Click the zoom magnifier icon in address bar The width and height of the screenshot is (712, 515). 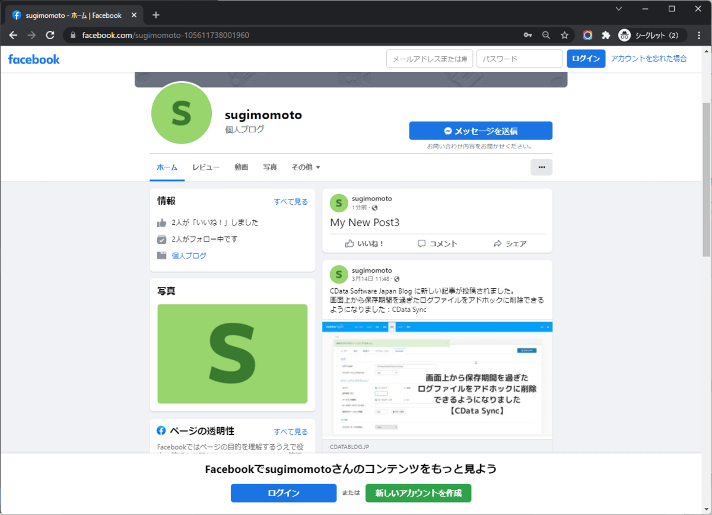(546, 35)
